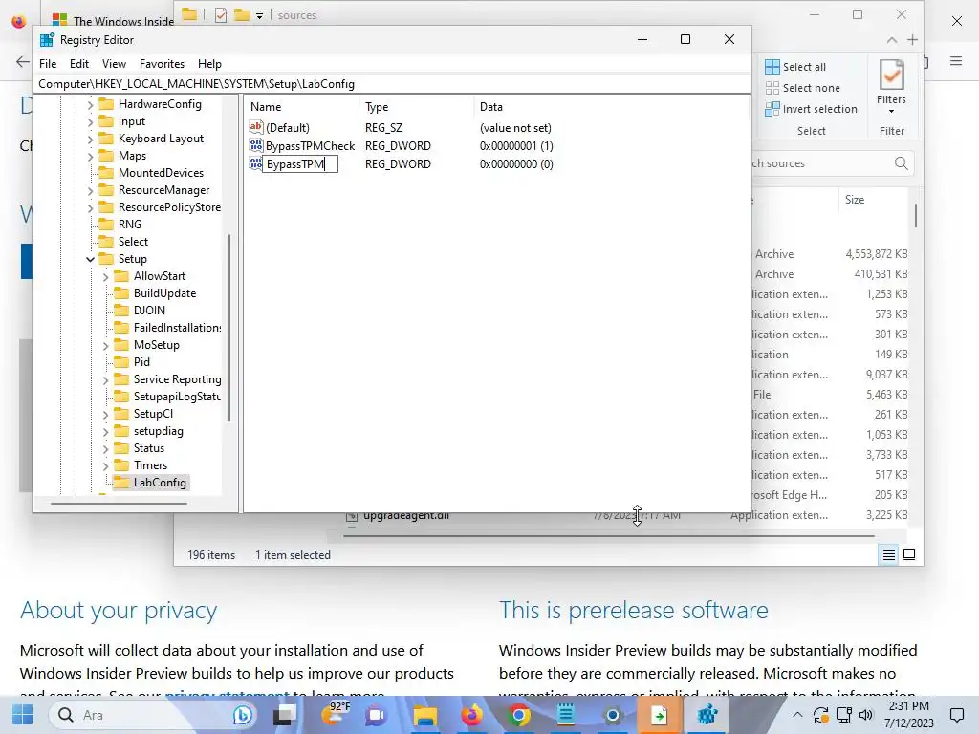This screenshot has height=734, width=979.
Task: Expand the Input key
Action: 91,121
